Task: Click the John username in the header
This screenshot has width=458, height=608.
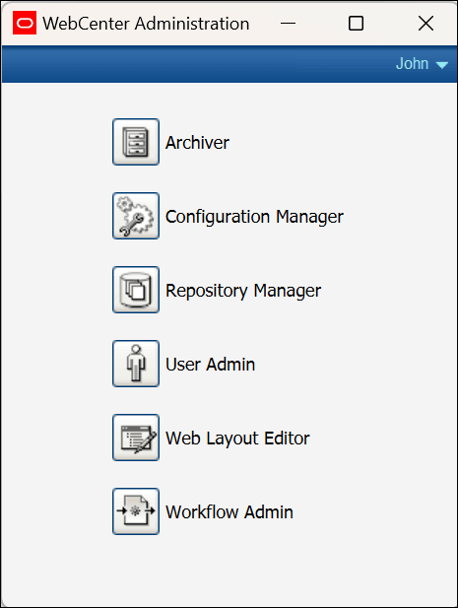Action: tap(412, 64)
